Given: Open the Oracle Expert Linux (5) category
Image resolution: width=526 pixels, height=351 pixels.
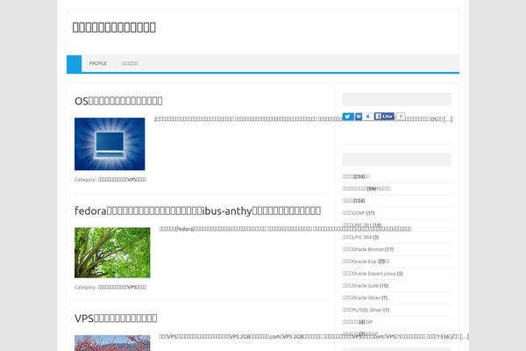Looking at the screenshot, I should click(373, 274).
